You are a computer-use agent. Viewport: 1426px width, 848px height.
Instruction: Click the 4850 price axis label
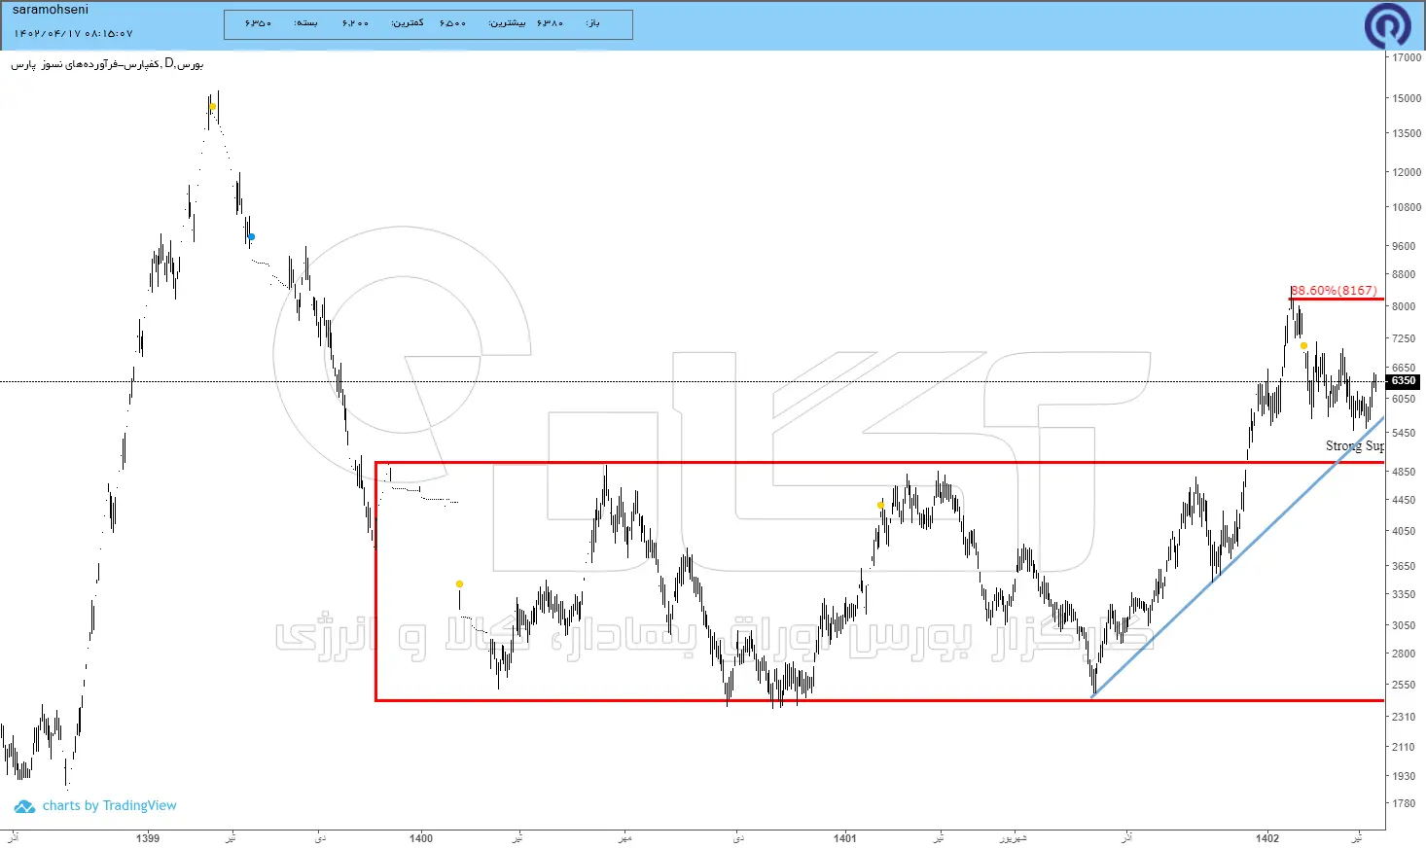tap(1404, 472)
